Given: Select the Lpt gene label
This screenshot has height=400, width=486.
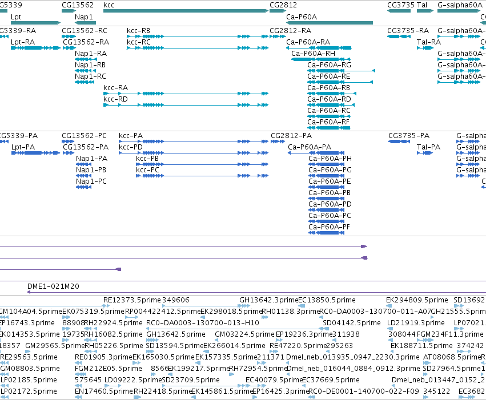Looking at the screenshot, I should tap(16, 17).
